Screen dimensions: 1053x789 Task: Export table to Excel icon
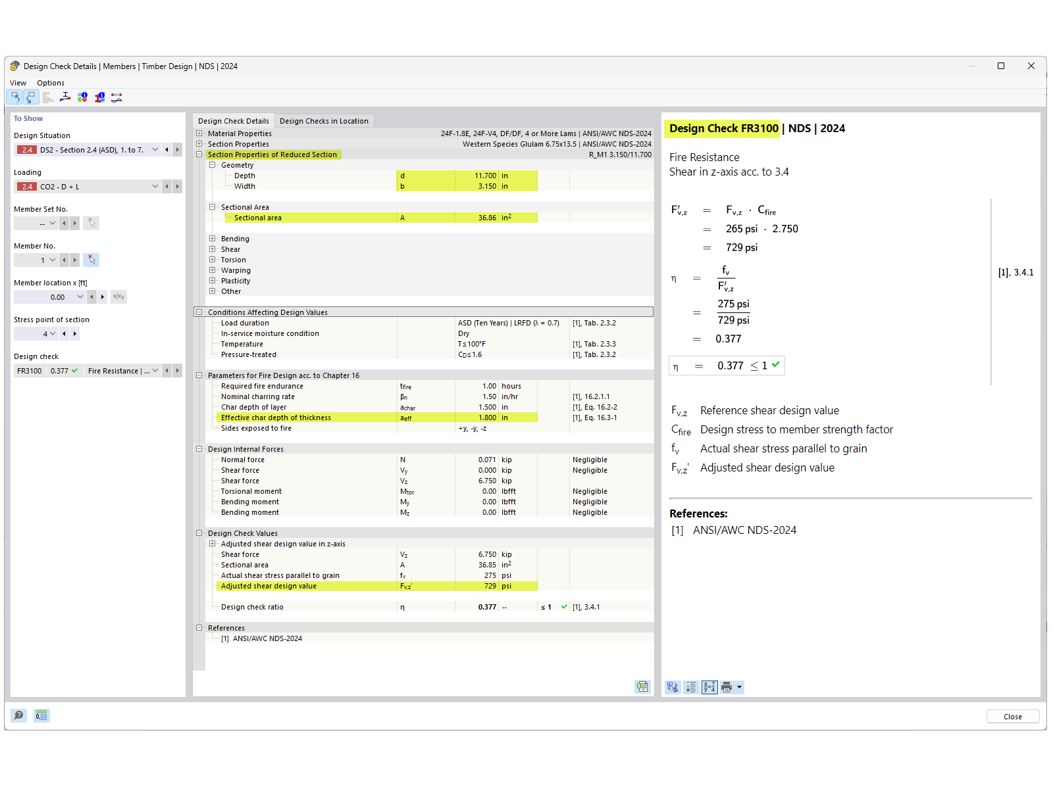point(642,686)
